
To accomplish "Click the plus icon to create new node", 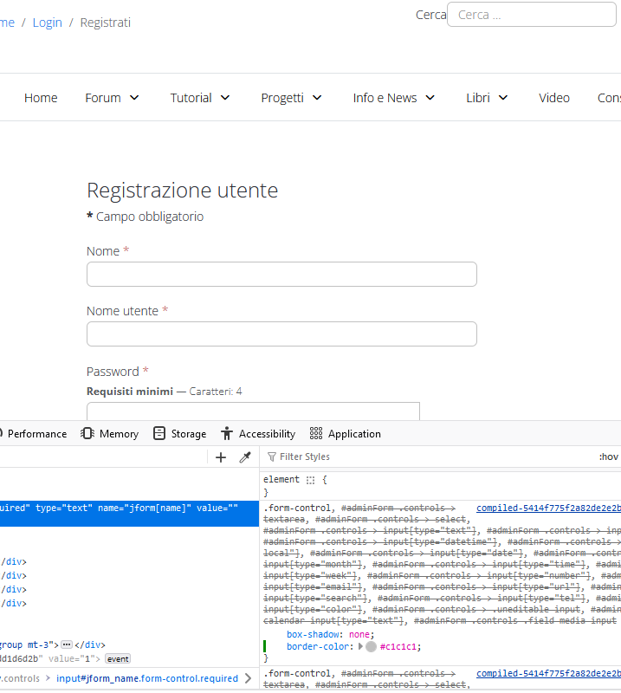I will pyautogui.click(x=221, y=457).
